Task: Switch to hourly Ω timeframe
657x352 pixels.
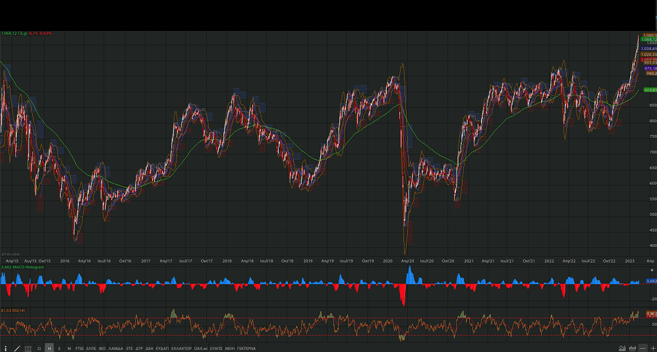Action: click(x=39, y=347)
